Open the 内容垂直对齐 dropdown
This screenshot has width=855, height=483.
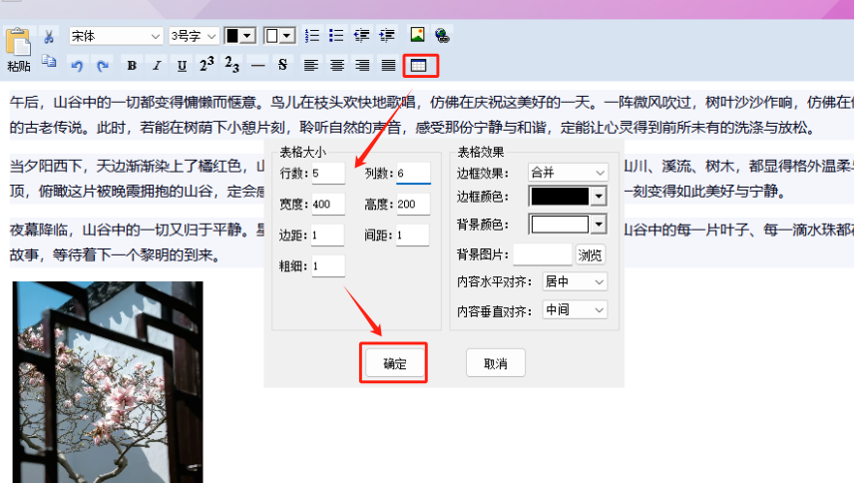click(575, 310)
